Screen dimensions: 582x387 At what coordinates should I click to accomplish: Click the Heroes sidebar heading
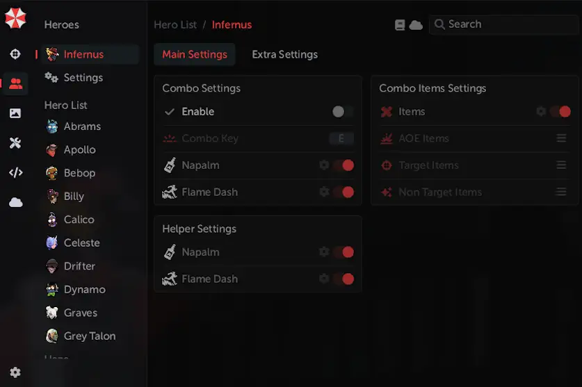(62, 25)
